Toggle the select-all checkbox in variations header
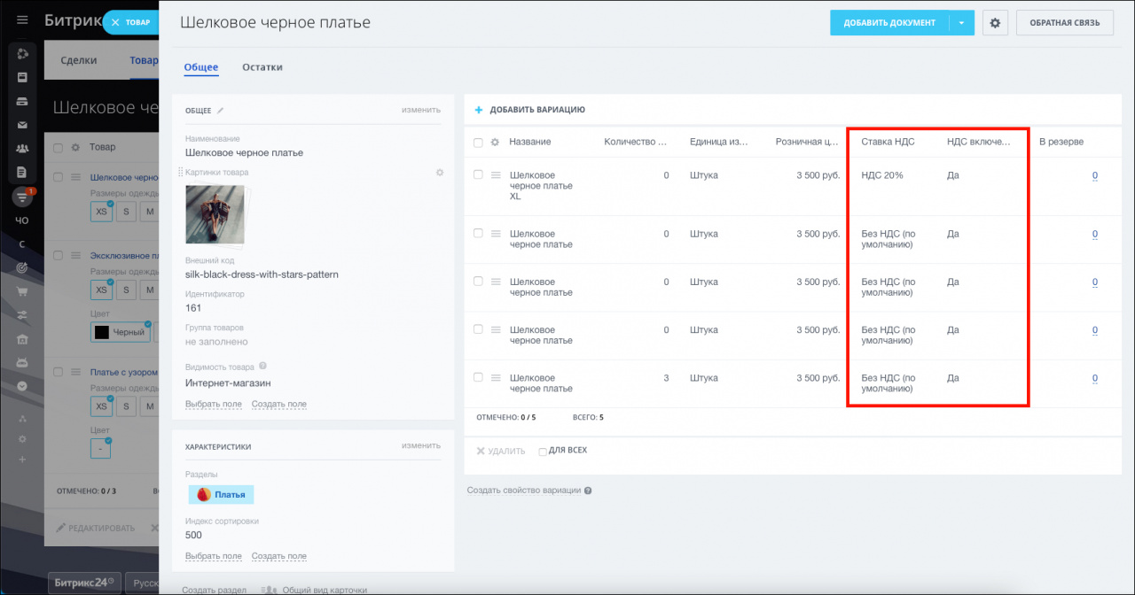This screenshot has height=595, width=1135. click(478, 143)
